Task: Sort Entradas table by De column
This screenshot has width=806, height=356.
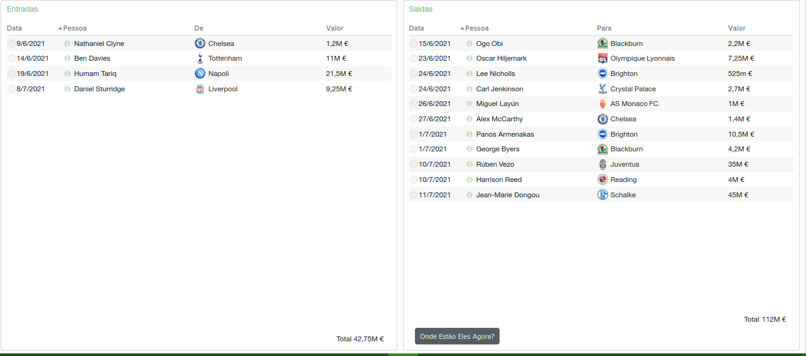Action: point(199,28)
